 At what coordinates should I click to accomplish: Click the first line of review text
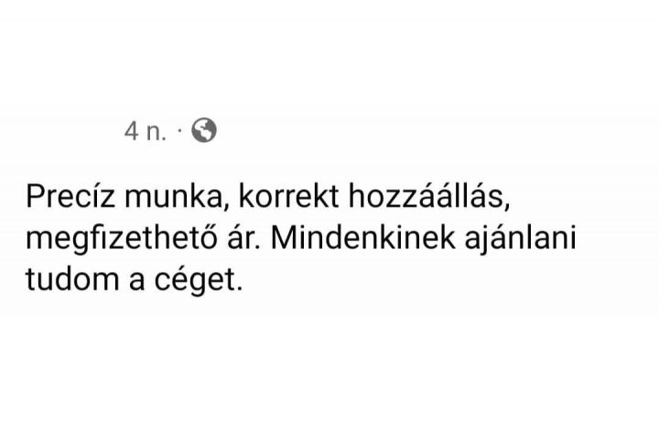pyautogui.click(x=266, y=196)
